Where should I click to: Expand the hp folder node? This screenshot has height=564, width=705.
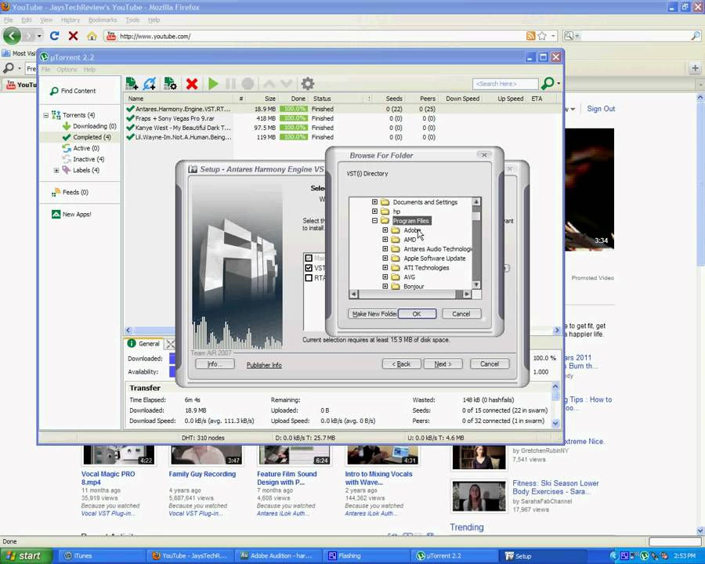(374, 211)
